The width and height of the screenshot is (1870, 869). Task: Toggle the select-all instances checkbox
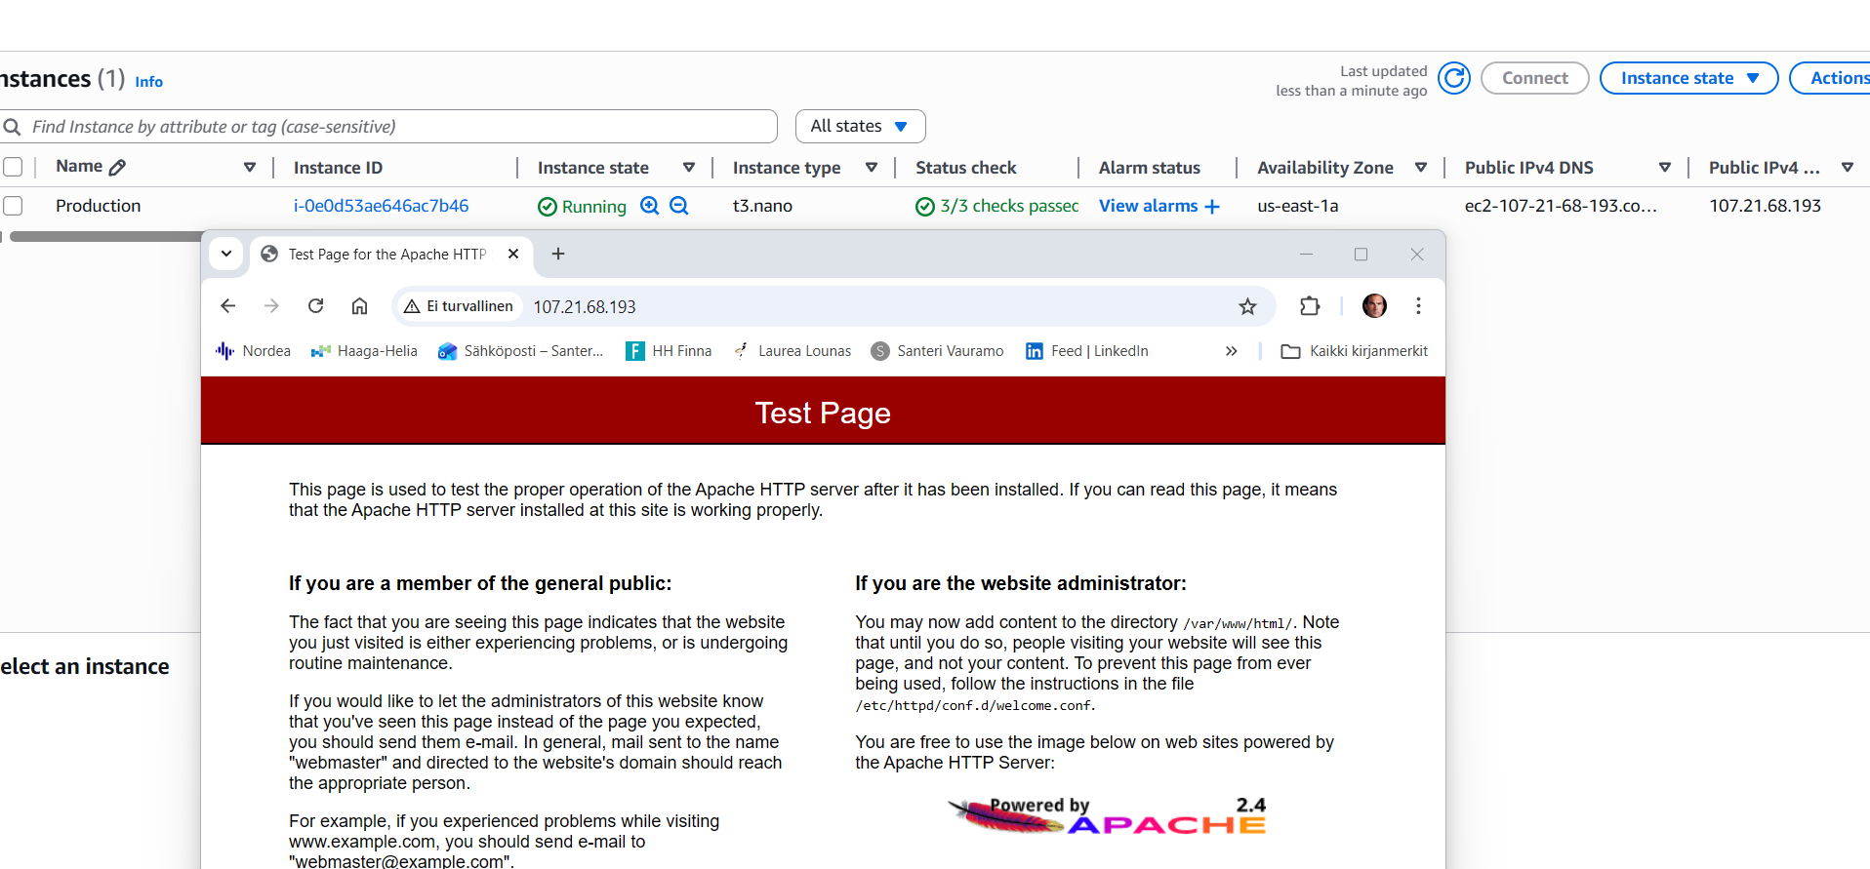point(13,167)
